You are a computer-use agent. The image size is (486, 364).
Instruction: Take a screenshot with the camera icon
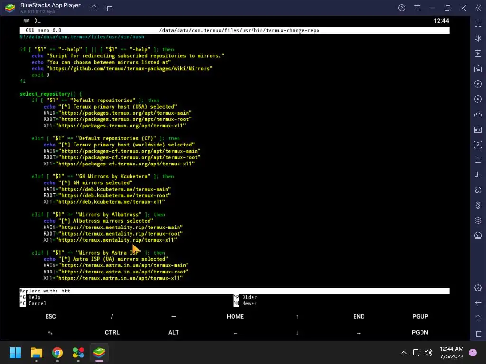478,145
